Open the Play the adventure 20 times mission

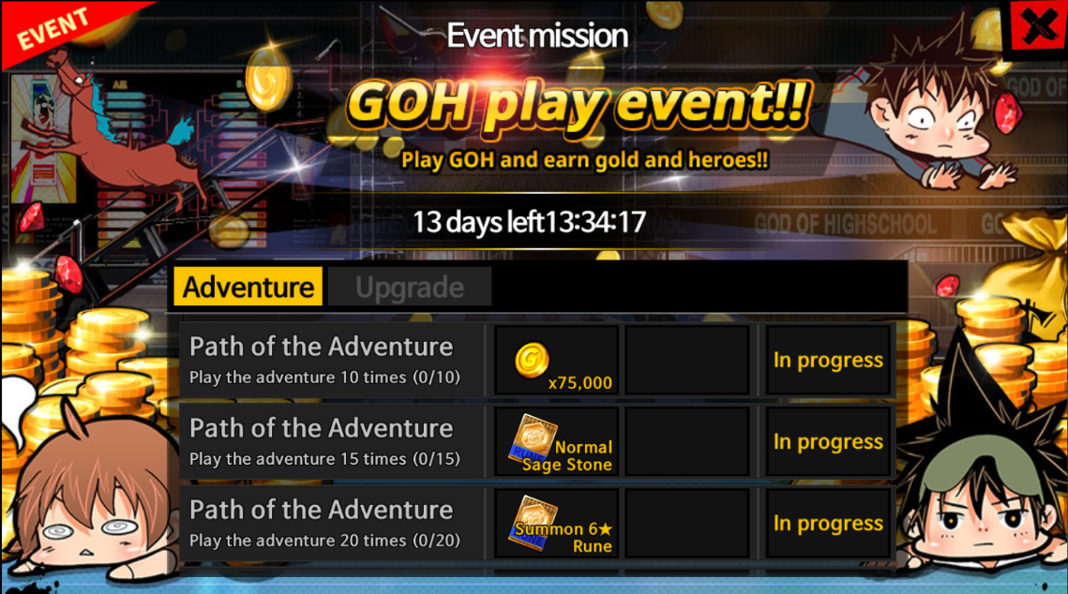click(332, 523)
